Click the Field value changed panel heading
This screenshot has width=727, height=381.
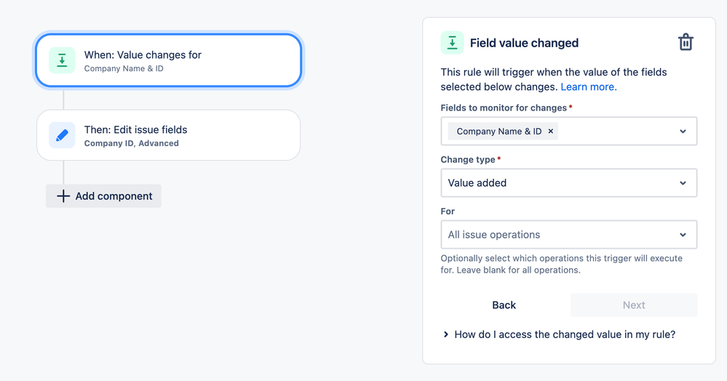click(524, 43)
